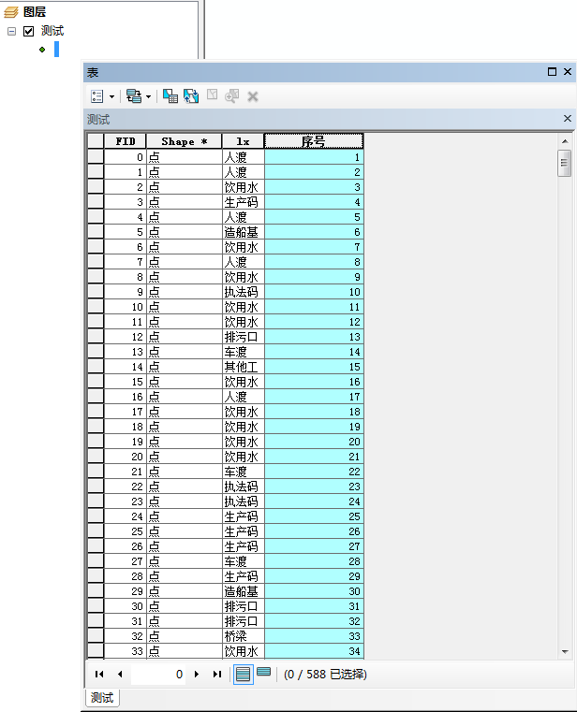
Task: Click the 生产码 cell in FID 3 row
Action: point(244,202)
